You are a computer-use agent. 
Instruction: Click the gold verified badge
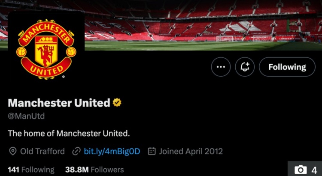point(117,103)
